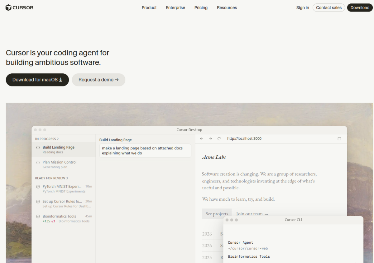Screen dimensions: 374x263
Task: Open the PyTorch MNIST Experiments item
Action: (x=64, y=189)
